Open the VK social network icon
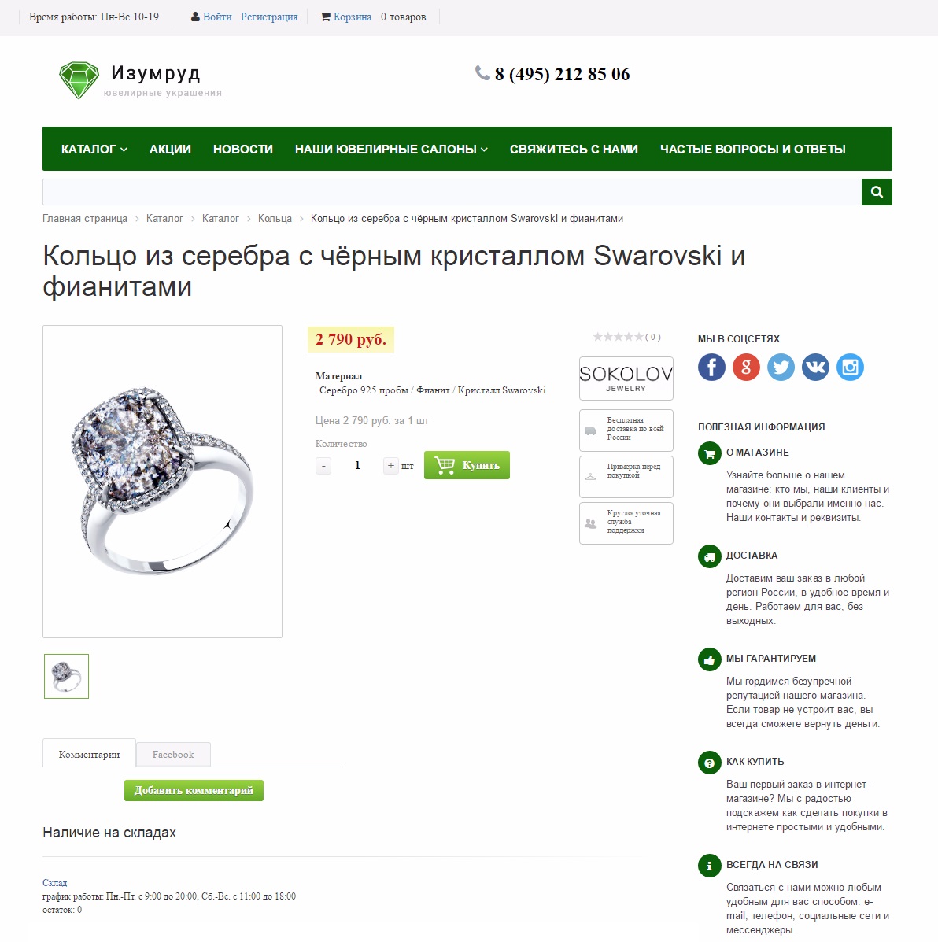The image size is (938, 942). 815,367
